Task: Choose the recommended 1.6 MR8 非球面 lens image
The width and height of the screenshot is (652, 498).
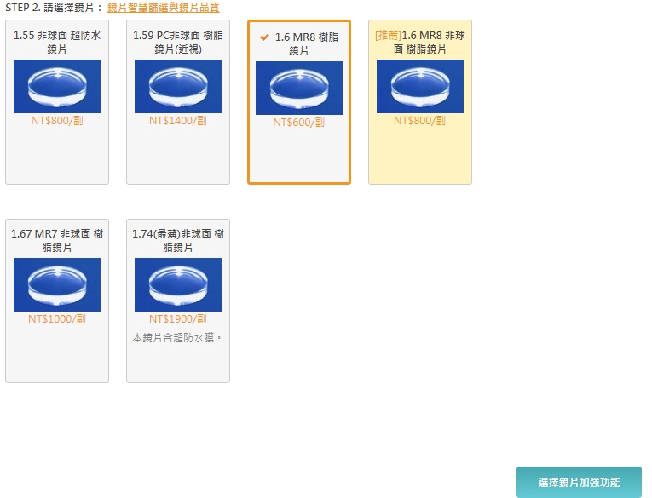Action: click(x=420, y=86)
